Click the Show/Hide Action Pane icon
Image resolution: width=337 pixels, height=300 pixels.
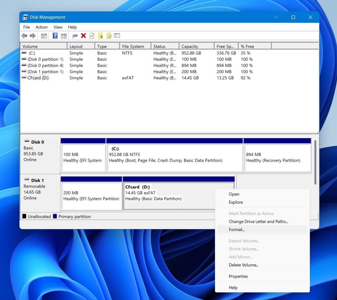coord(64,36)
